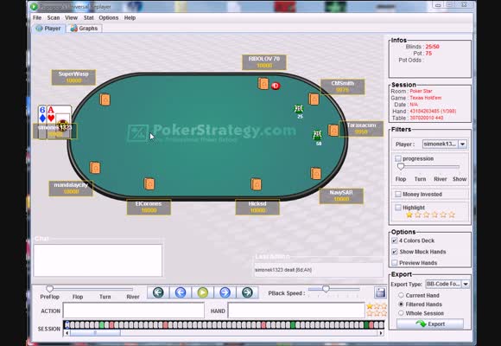Click the green Export arrow icon
The width and height of the screenshot is (501, 346).
tap(421, 324)
